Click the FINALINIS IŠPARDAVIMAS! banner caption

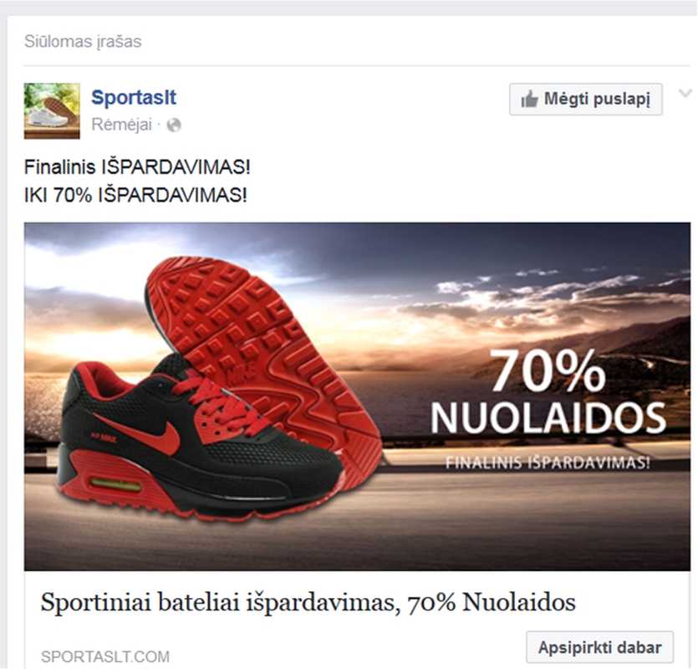click(x=548, y=462)
